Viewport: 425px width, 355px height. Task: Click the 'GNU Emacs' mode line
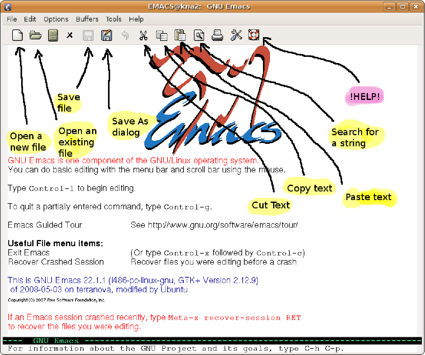[212, 341]
